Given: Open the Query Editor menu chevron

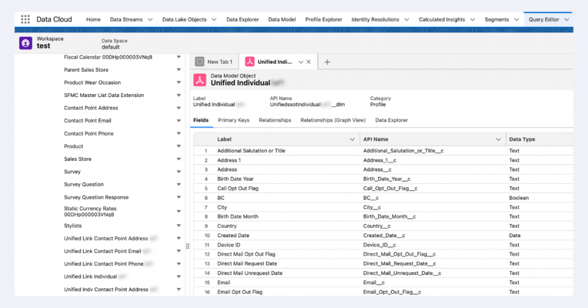Looking at the screenshot, I should click(x=567, y=20).
